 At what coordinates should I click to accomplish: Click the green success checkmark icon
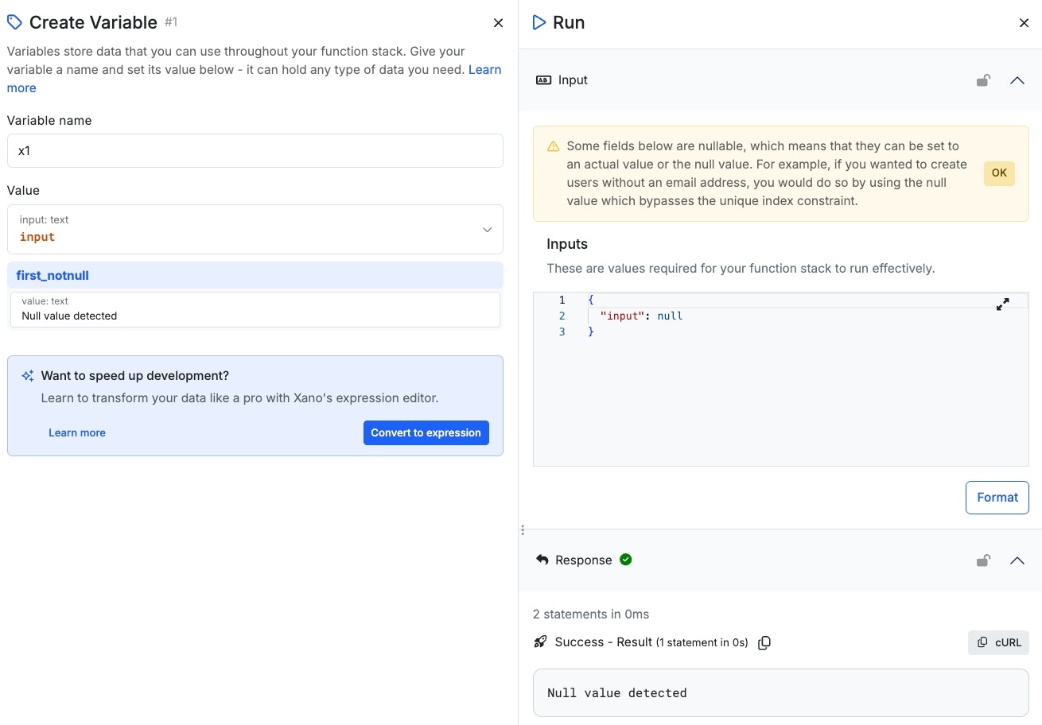pos(626,560)
